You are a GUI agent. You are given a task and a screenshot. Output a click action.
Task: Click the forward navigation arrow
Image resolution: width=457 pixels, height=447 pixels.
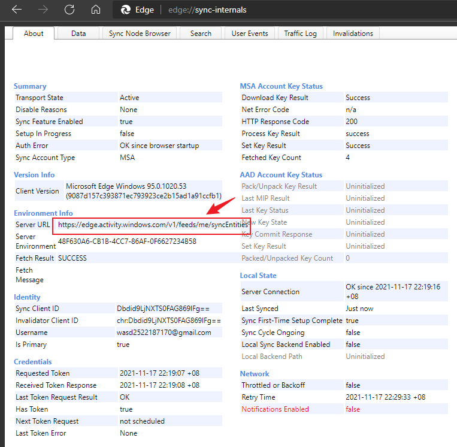click(43, 10)
